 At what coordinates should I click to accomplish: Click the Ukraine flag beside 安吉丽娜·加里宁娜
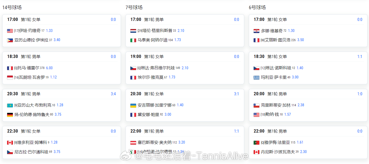133,105
